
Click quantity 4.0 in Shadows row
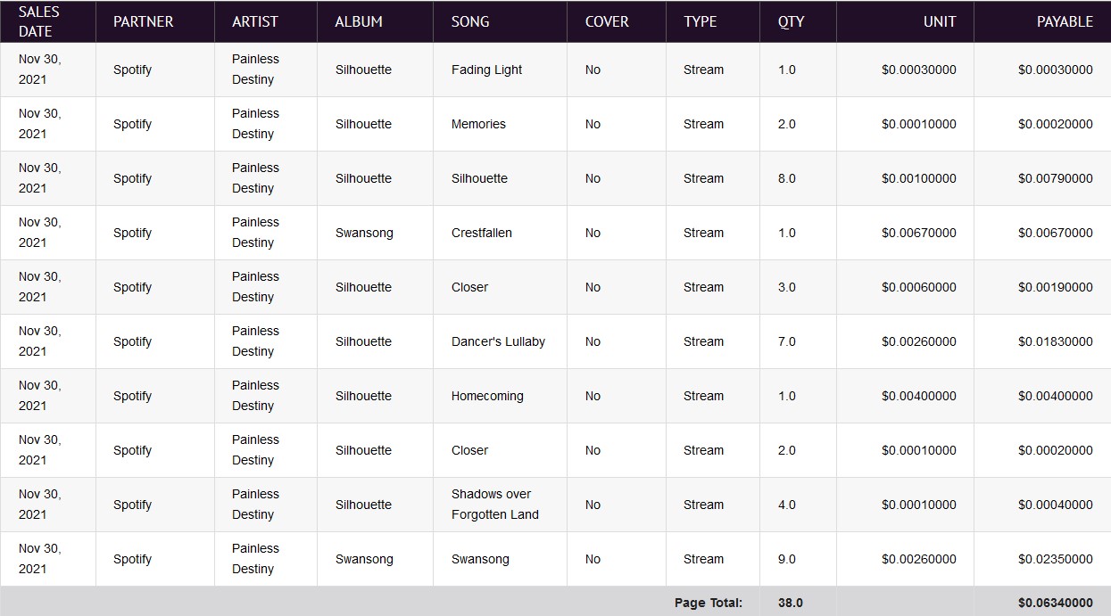tap(786, 505)
